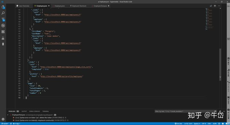Open the Search view icon

coord(3,13)
